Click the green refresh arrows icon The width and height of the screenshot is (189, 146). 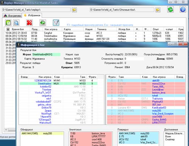click(x=170, y=9)
